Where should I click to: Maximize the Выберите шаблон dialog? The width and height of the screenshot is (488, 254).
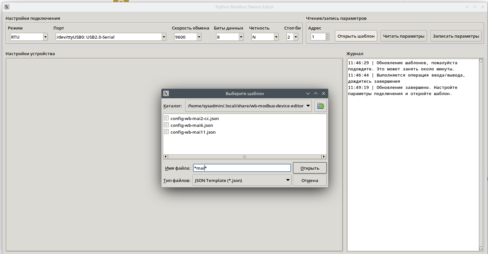point(315,93)
